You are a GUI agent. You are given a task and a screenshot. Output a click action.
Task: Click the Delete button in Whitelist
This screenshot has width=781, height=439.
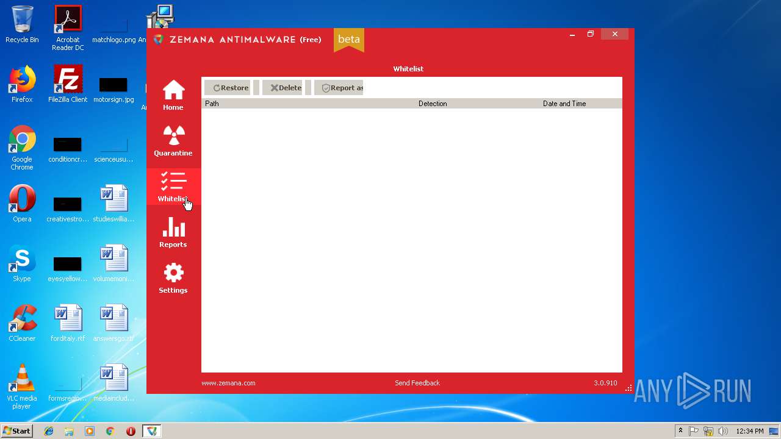(x=284, y=88)
